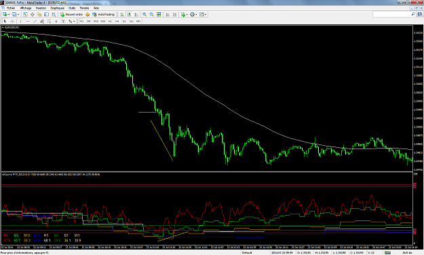Select the Crosshair tool
424x255 pixels.
[12, 21]
